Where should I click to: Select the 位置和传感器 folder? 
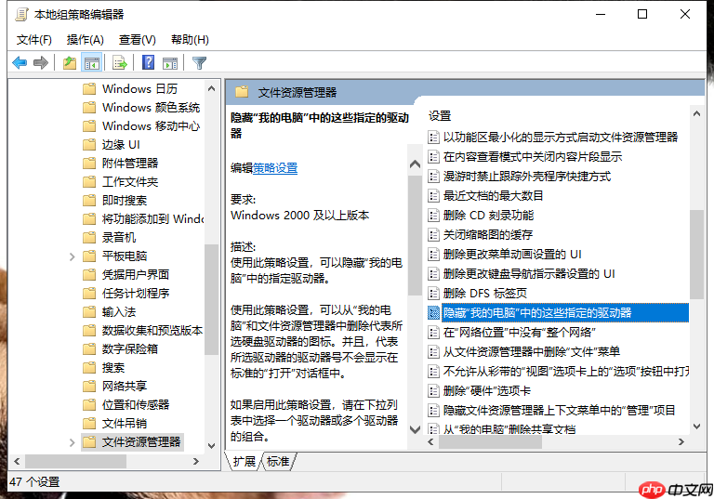click(126, 405)
